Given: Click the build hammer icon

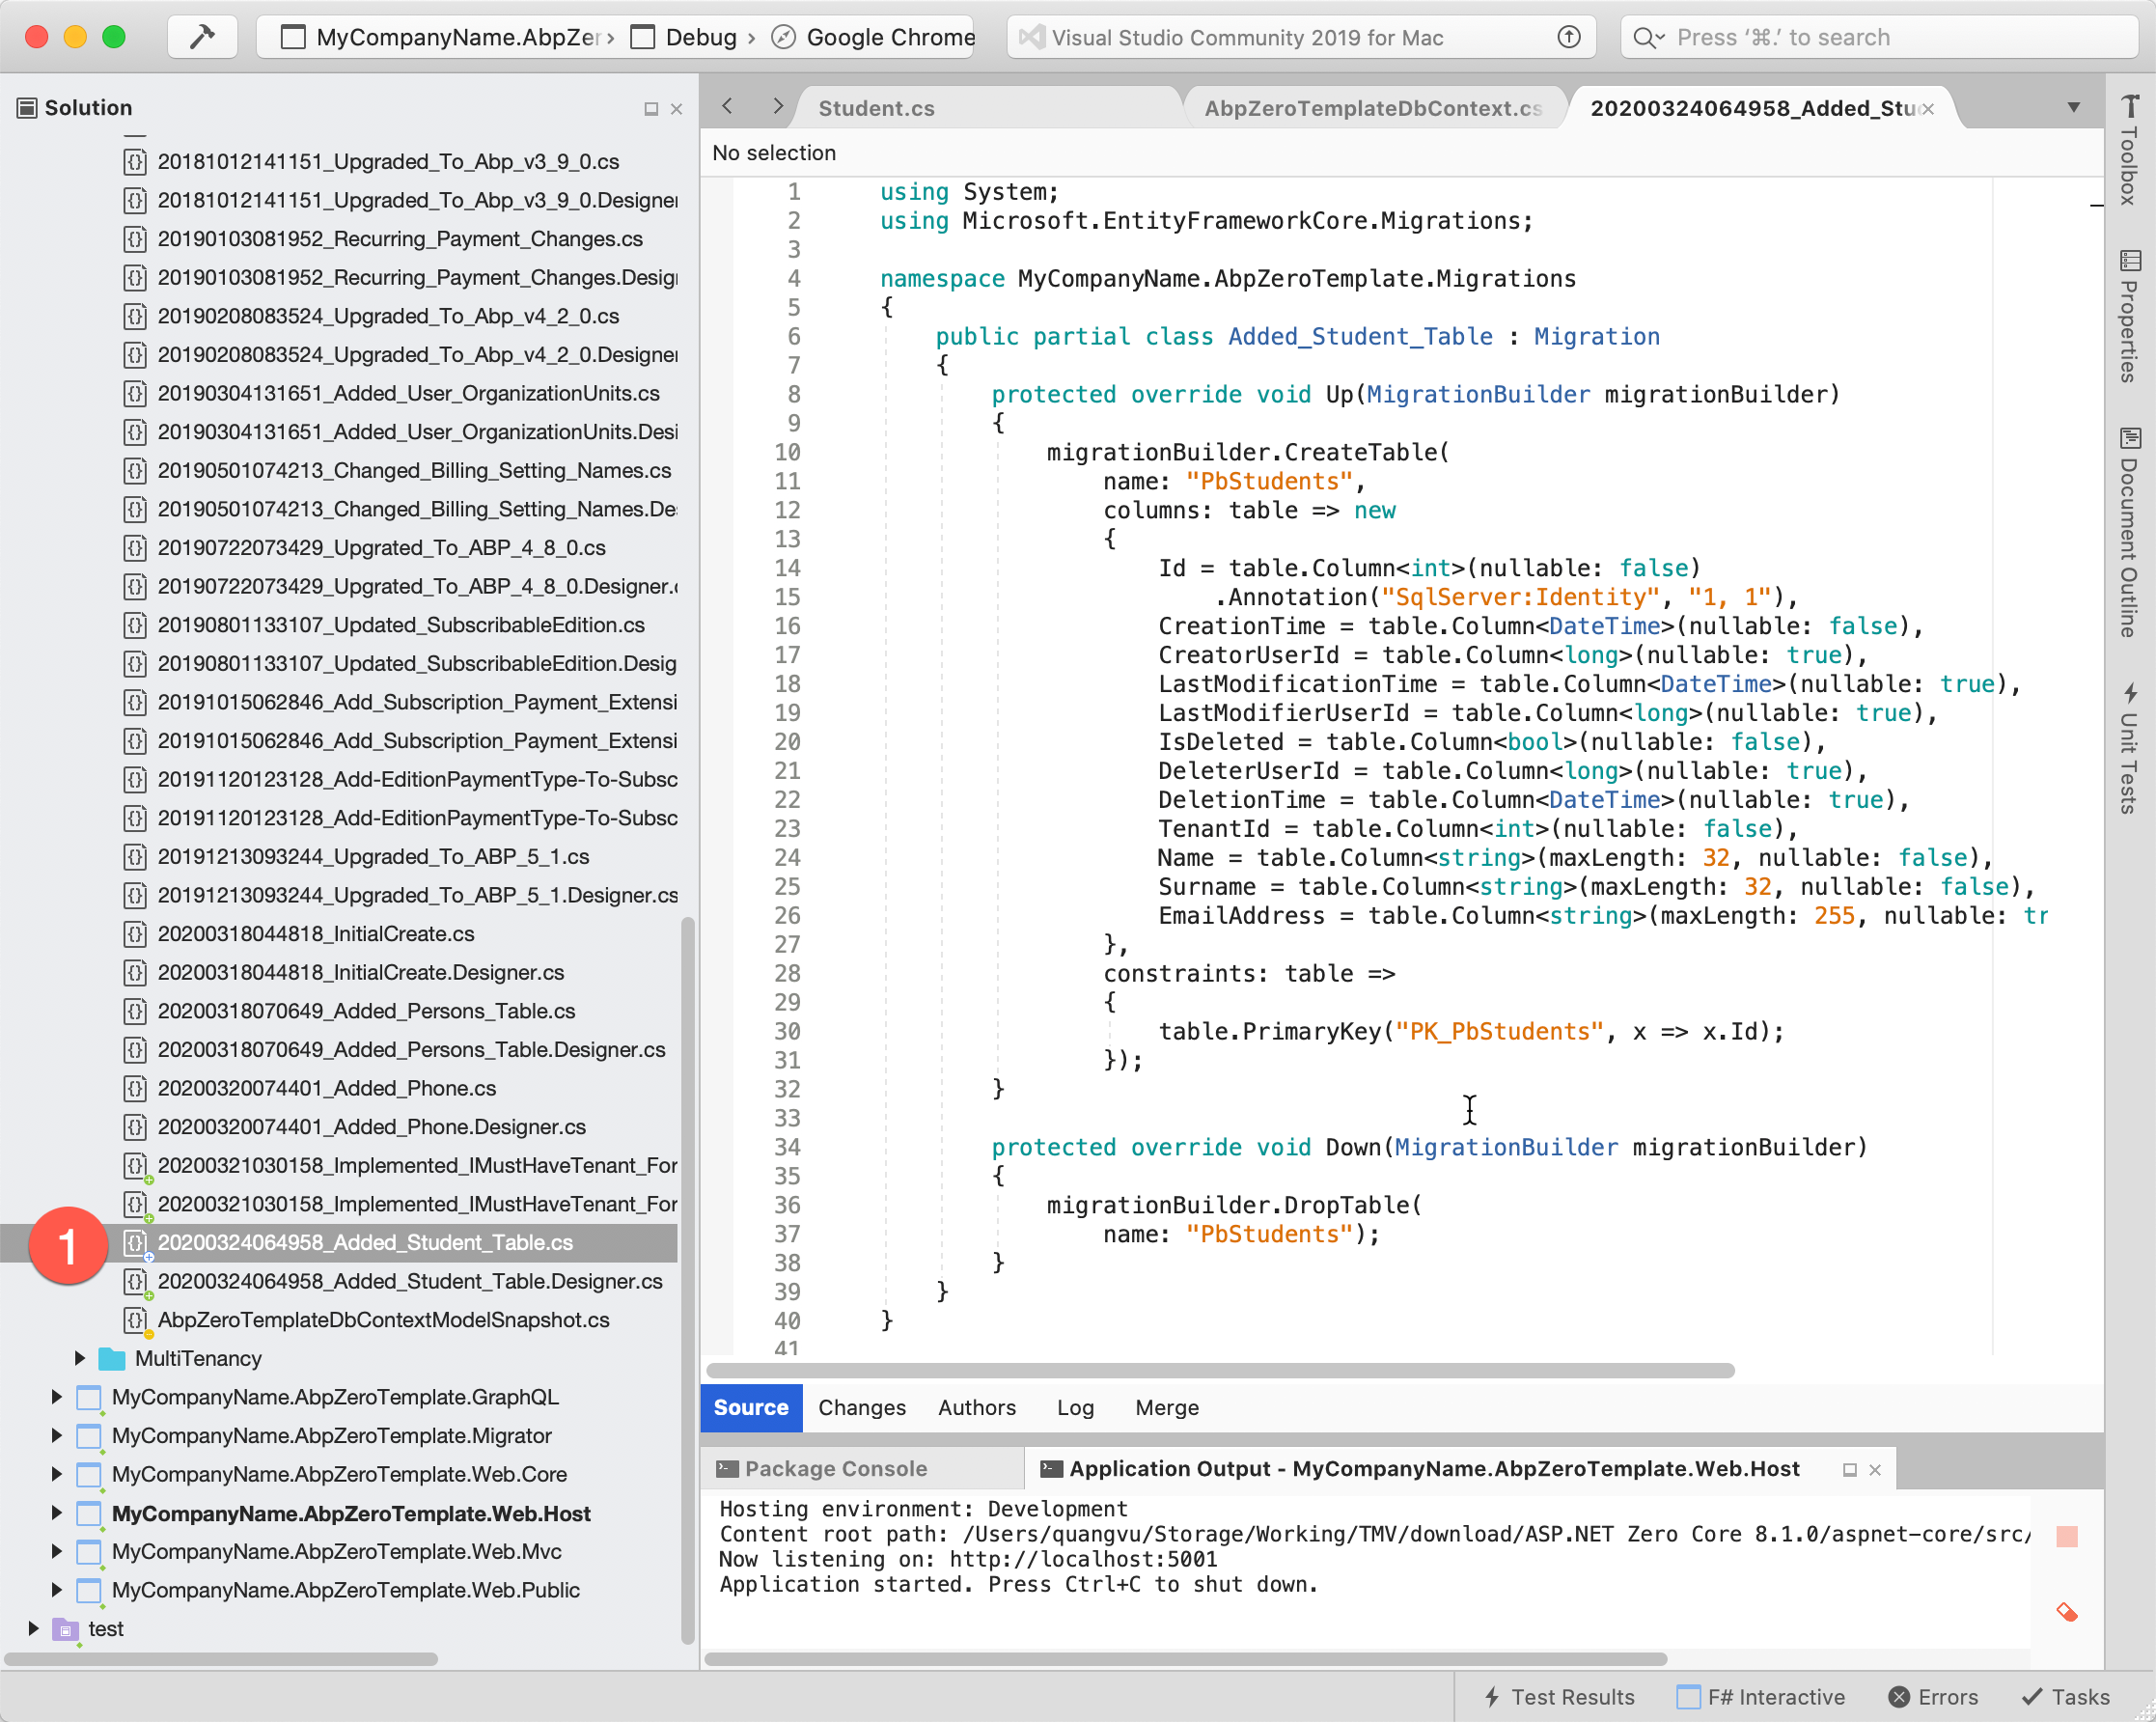Looking at the screenshot, I should (x=202, y=37).
